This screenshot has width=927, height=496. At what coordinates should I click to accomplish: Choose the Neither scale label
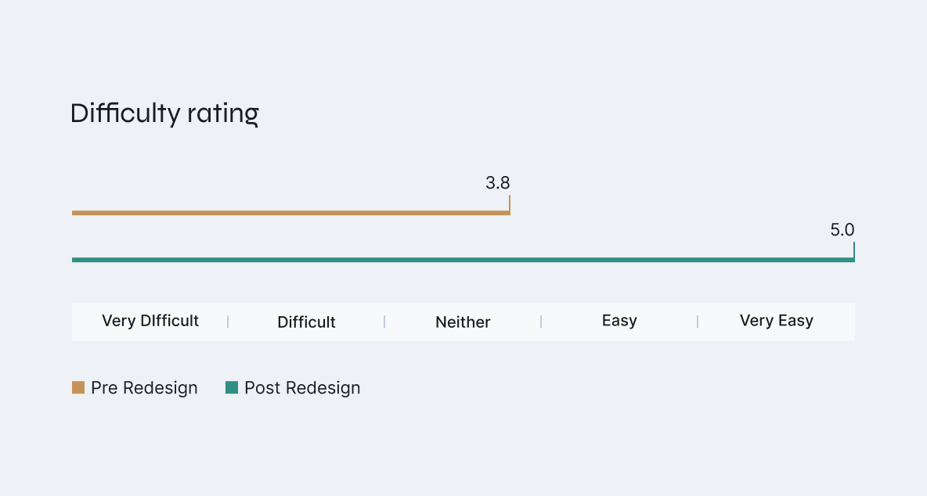pos(463,322)
